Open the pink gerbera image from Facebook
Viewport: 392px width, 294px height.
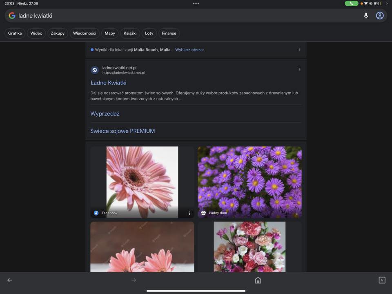click(142, 182)
